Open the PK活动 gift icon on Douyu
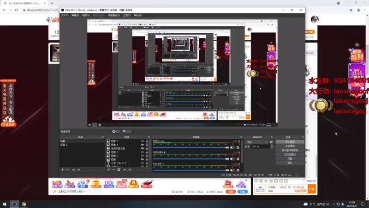369x208 pixels. (x=108, y=184)
